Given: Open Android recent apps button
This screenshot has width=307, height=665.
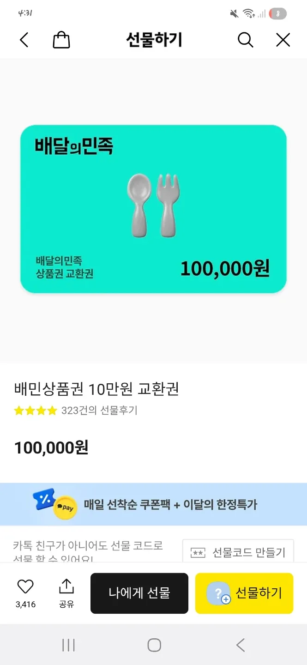Looking at the screenshot, I should tap(68, 645).
